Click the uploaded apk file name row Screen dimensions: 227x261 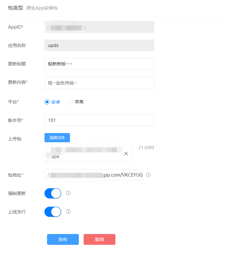click(x=88, y=154)
